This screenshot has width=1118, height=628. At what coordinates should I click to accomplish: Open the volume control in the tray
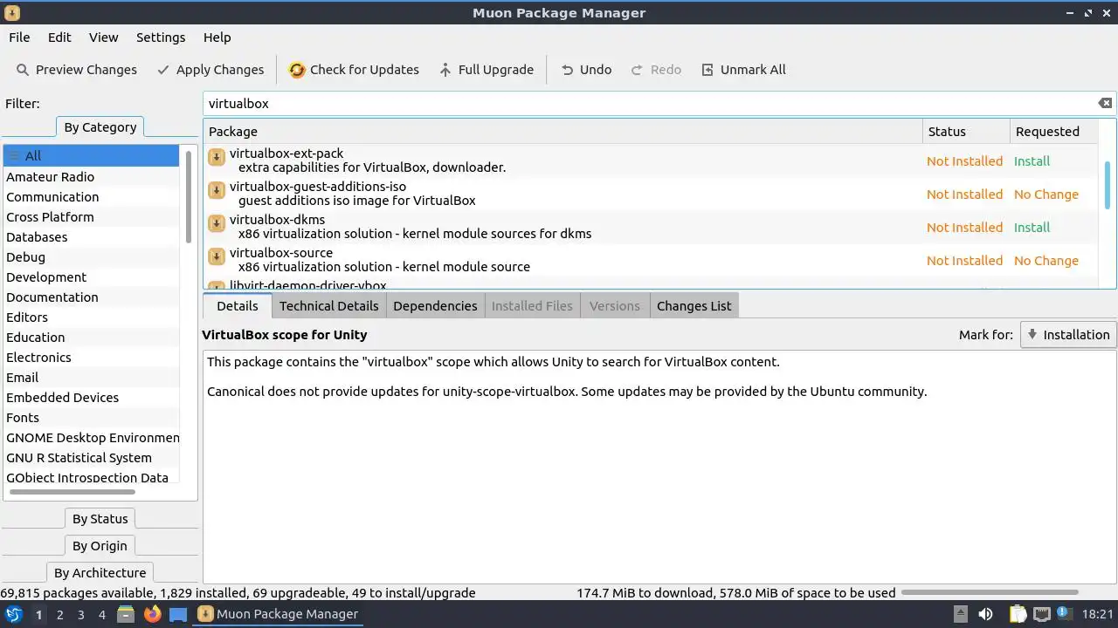985,614
